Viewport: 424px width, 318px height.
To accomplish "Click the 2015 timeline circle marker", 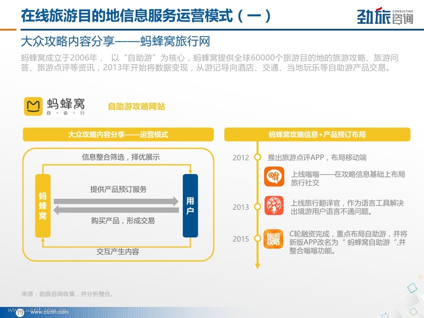I will tap(257, 239).
